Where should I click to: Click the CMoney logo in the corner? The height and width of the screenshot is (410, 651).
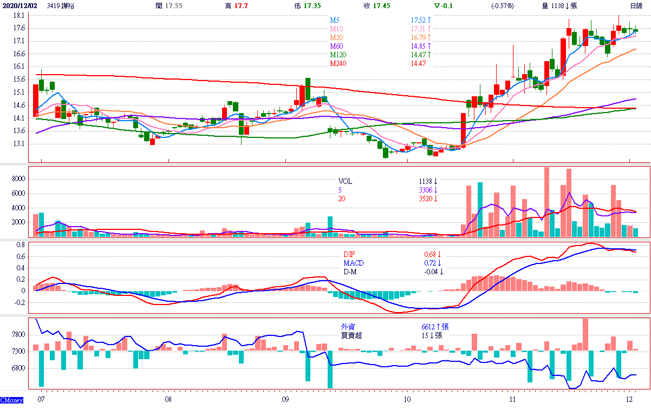pyautogui.click(x=11, y=400)
